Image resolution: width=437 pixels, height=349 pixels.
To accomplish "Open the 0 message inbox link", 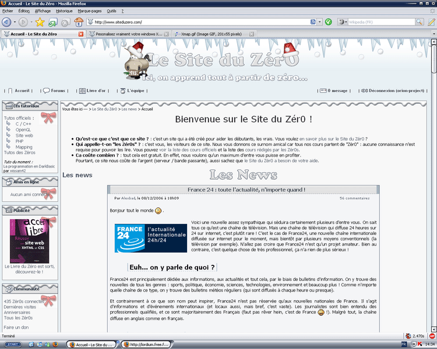I will click(x=337, y=91).
